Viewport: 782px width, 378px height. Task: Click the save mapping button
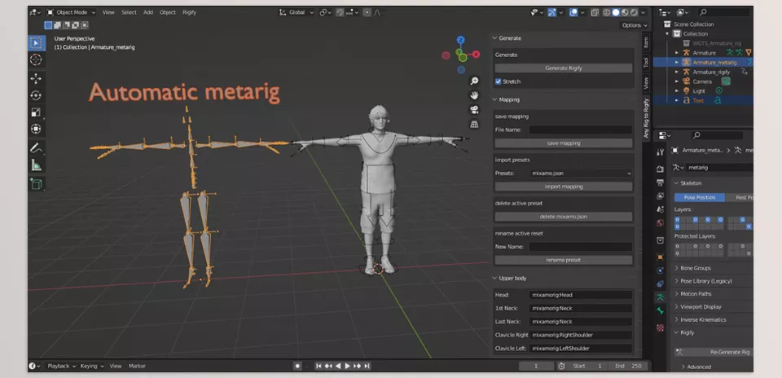(564, 143)
